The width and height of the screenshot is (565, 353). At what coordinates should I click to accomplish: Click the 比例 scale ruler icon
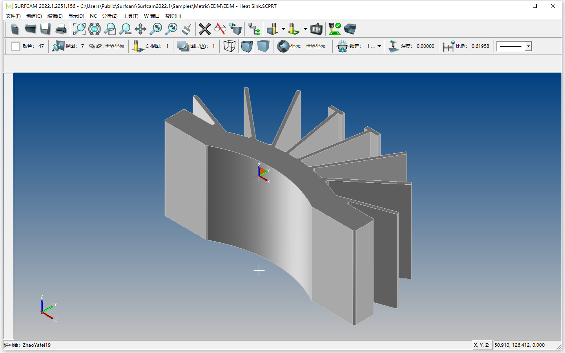click(448, 46)
